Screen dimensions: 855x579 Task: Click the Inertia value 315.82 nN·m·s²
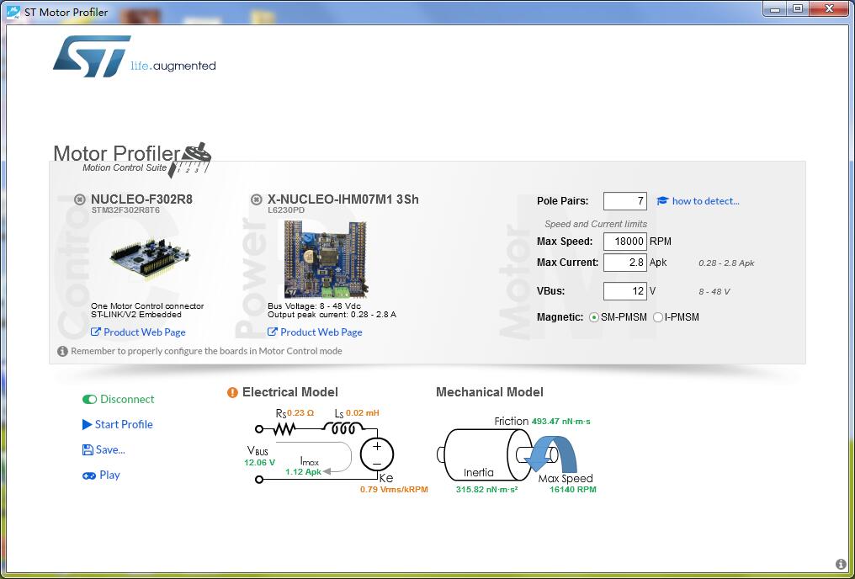tap(487, 490)
